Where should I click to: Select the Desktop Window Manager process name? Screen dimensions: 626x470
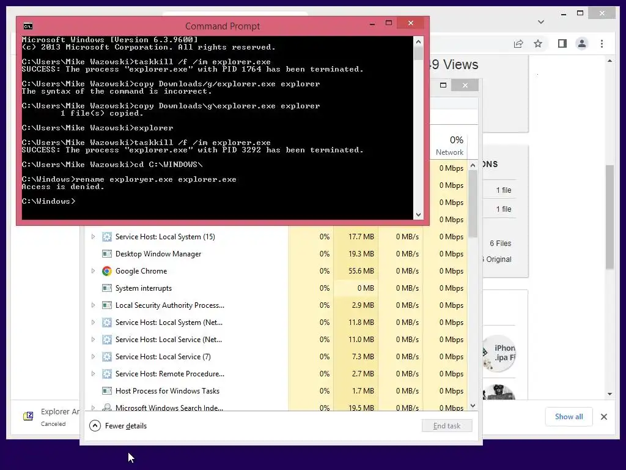point(158,254)
